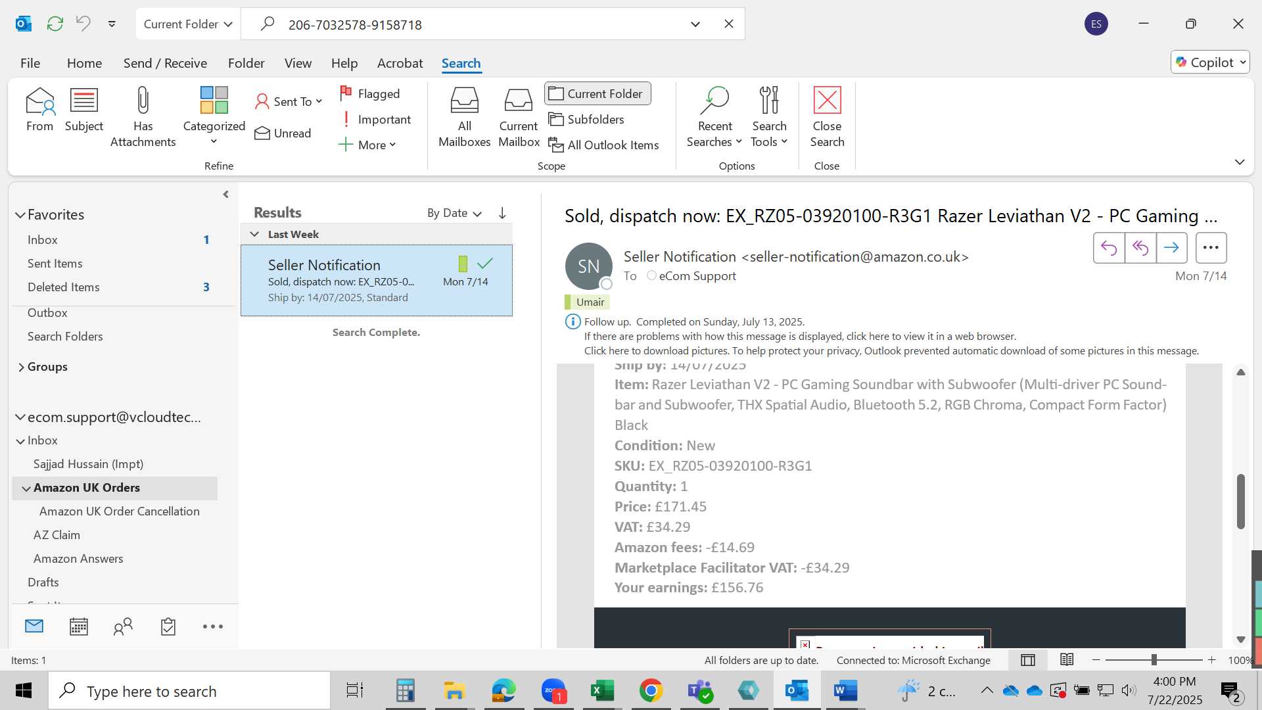This screenshot has width=1262, height=710.
Task: Open navigation more options ellipsis
Action: click(213, 627)
